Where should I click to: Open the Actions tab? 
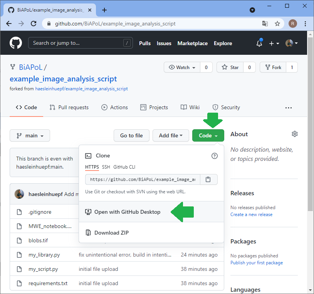[114, 107]
